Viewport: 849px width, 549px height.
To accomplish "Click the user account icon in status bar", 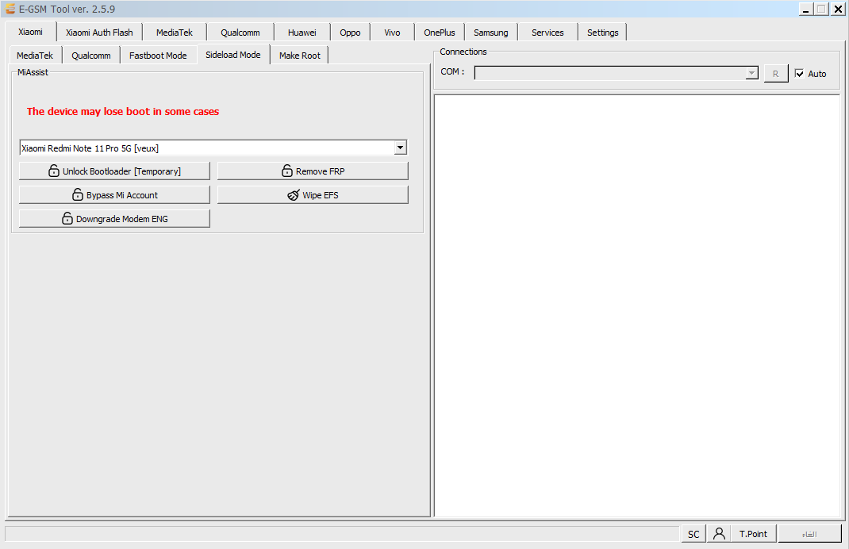I will [719, 534].
